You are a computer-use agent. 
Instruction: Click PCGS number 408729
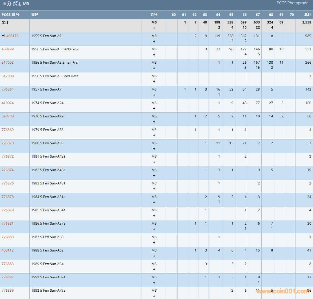(8, 49)
